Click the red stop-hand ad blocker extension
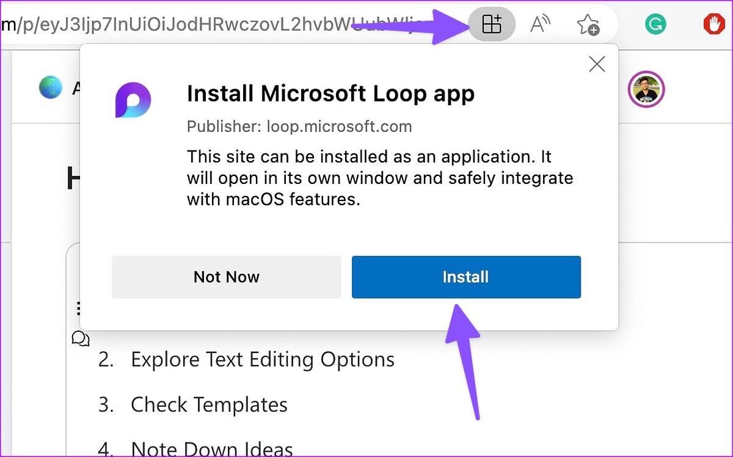733x457 pixels. (x=713, y=24)
